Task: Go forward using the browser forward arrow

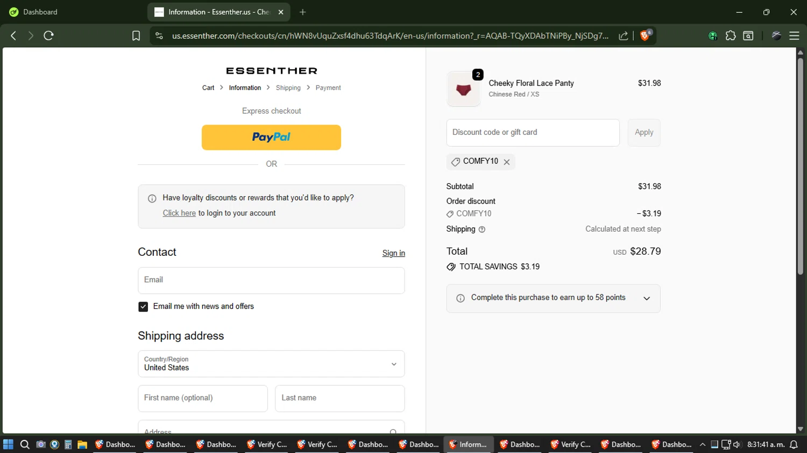Action: [x=31, y=35]
